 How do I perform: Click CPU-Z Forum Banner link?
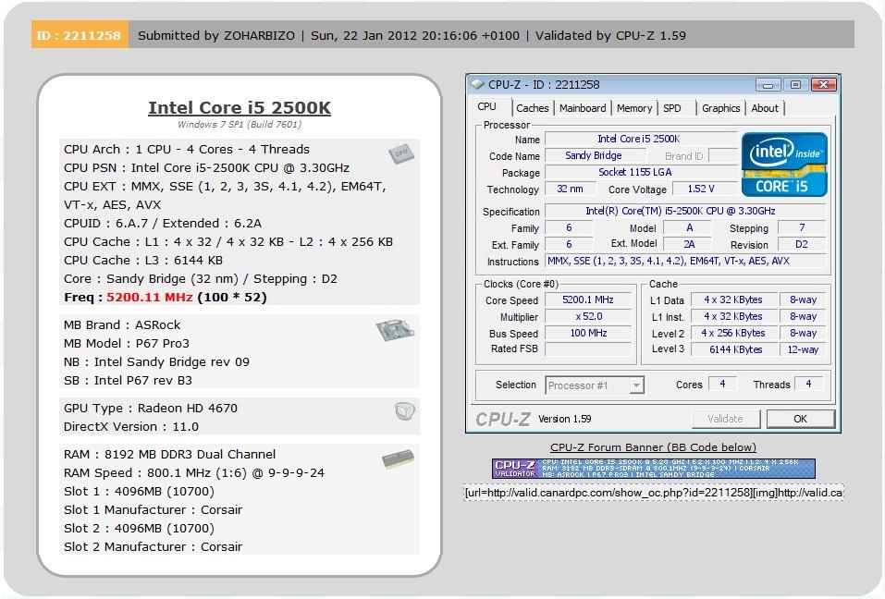pyautogui.click(x=653, y=447)
